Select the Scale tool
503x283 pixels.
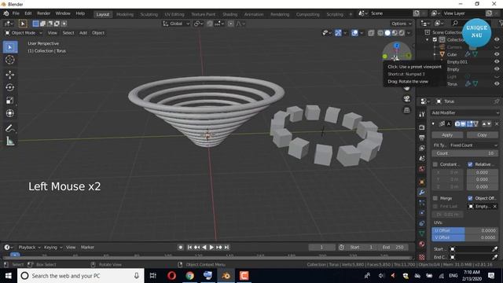(x=10, y=101)
